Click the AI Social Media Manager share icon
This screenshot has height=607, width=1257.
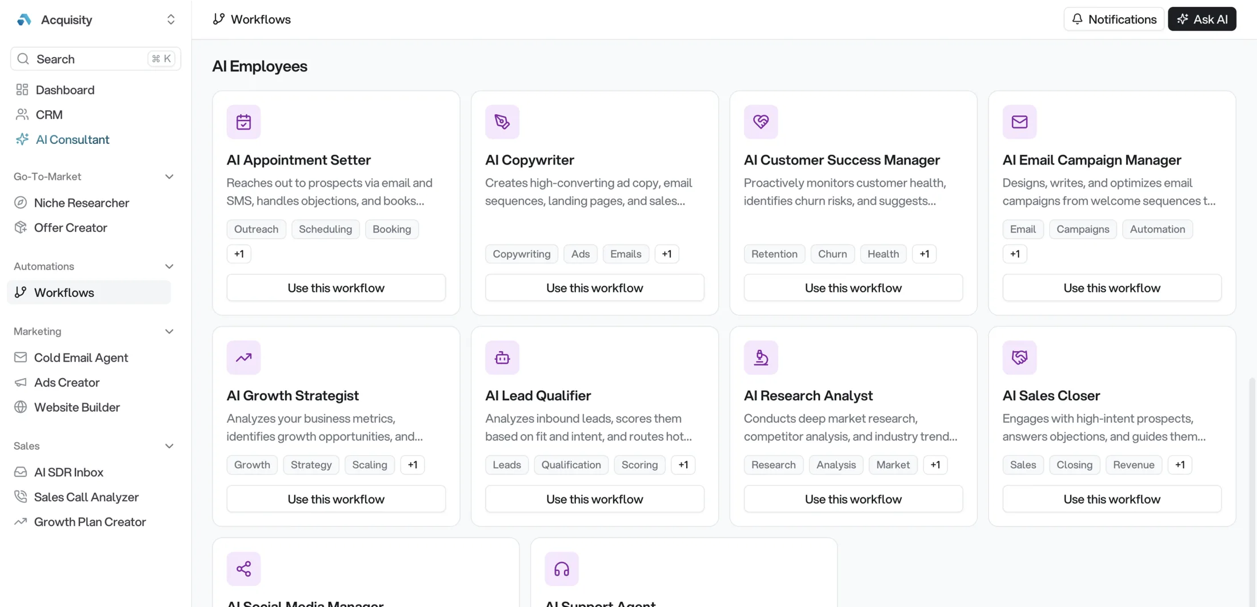[243, 568]
